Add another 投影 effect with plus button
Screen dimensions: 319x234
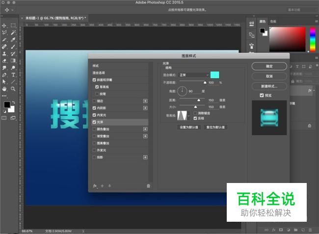(145, 157)
